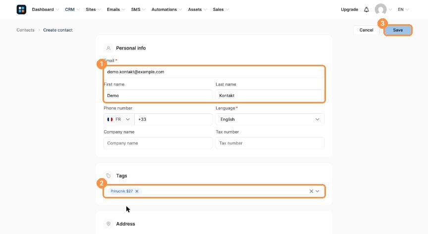Open the Assets menu

pos(197,9)
